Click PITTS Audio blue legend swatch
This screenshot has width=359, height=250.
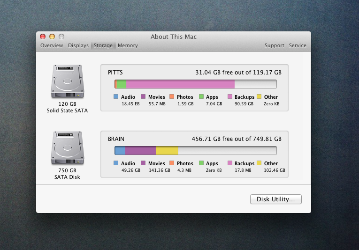point(116,96)
